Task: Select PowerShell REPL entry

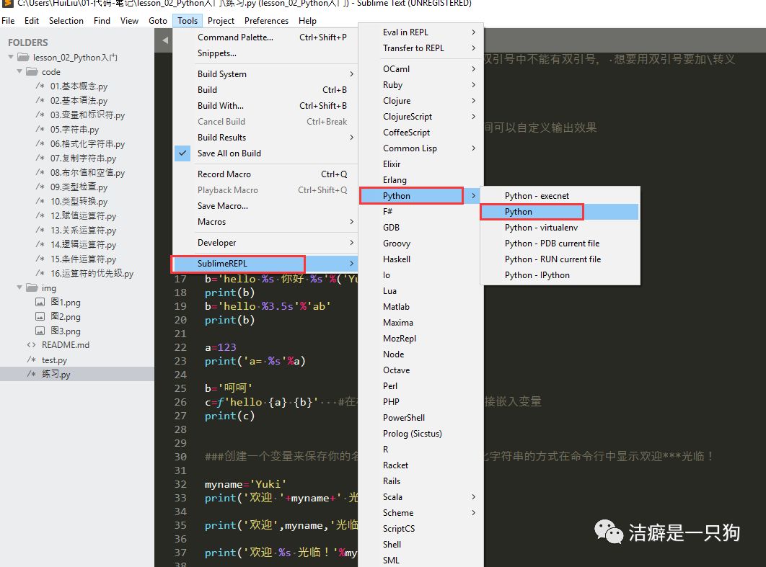Action: coord(421,418)
